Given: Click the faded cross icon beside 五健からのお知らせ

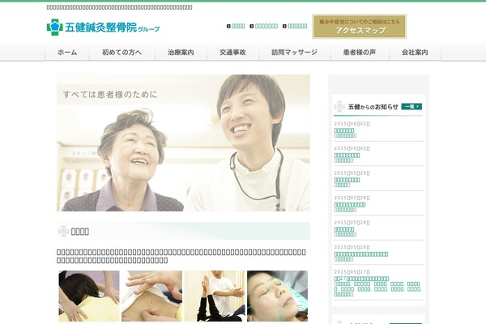Looking at the screenshot, I should pyautogui.click(x=339, y=107).
